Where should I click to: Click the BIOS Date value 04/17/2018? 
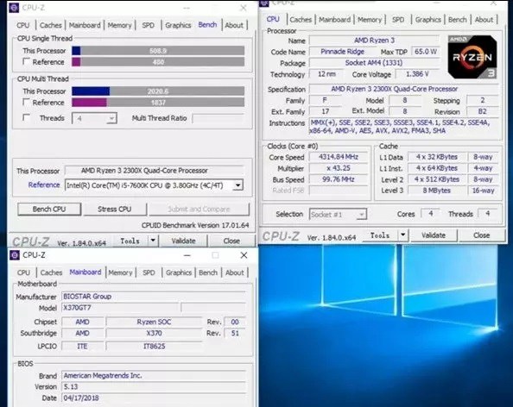[154, 398]
